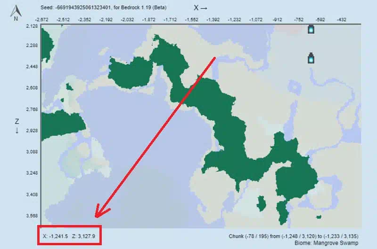Click the -912 X-axis tick label

point(277,20)
